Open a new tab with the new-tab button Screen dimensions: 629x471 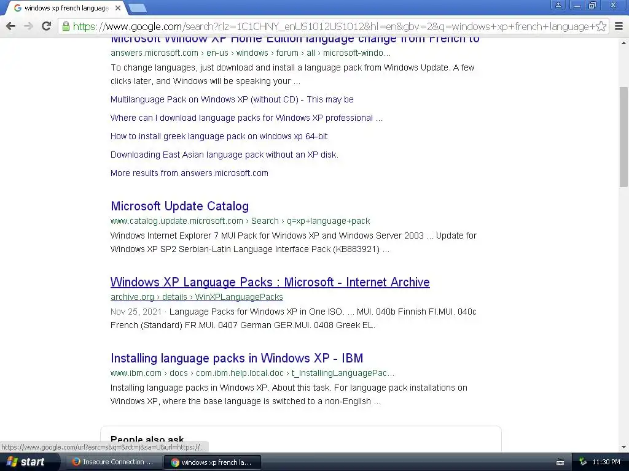pos(138,8)
